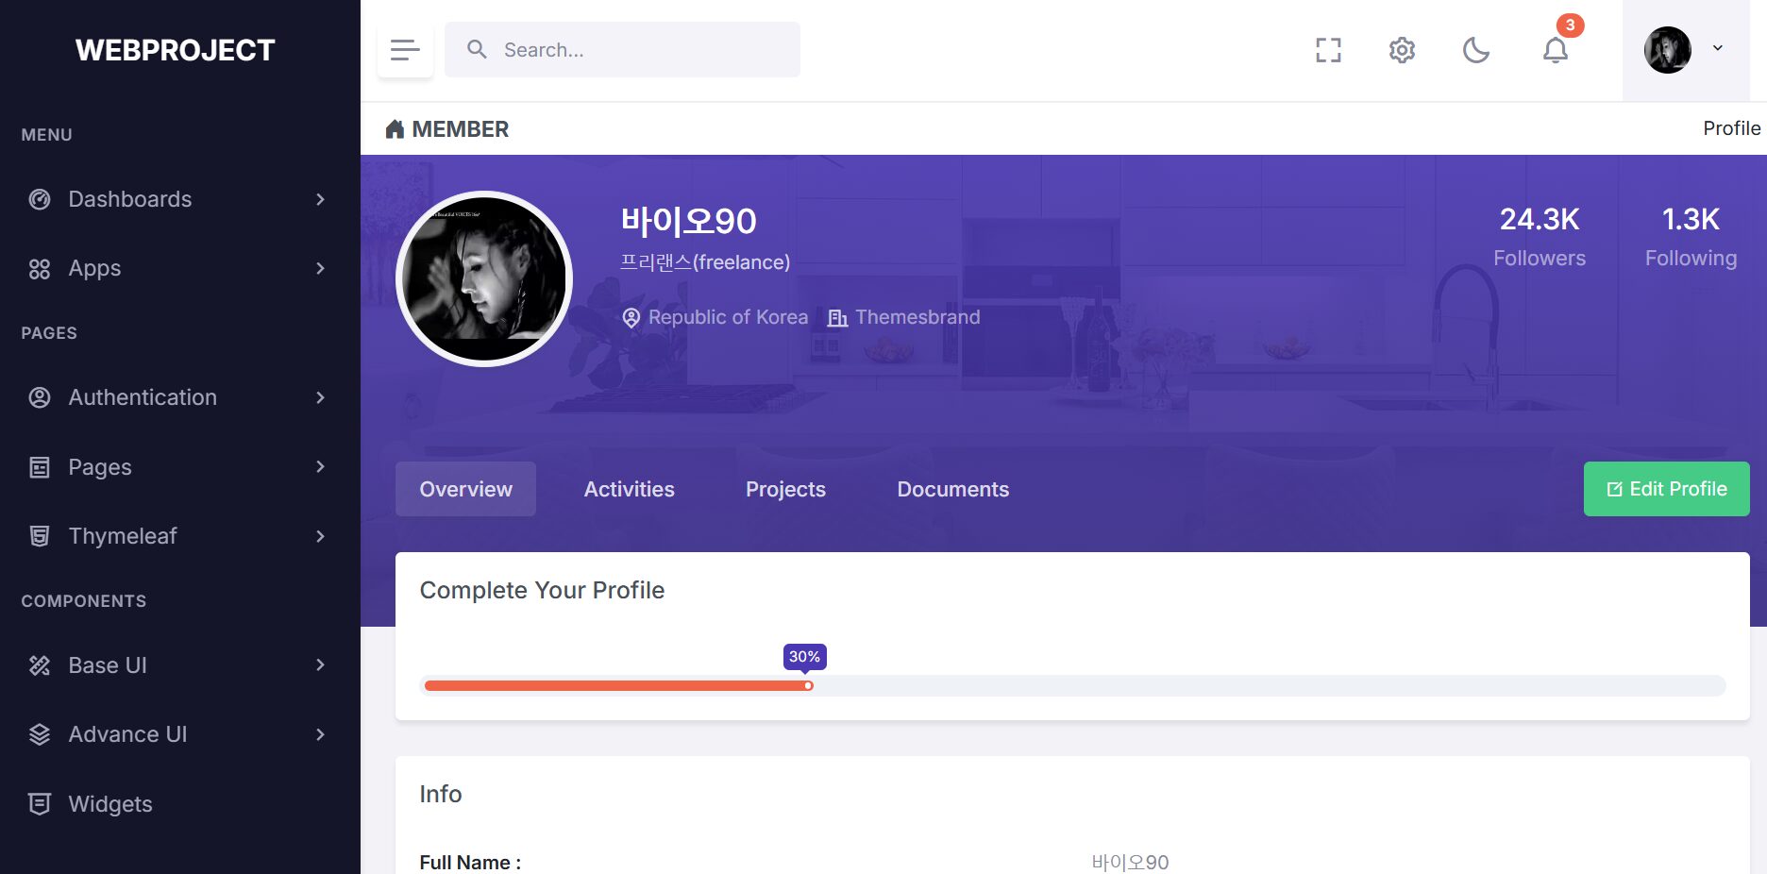The height and width of the screenshot is (874, 1767).
Task: Expand the Thymeleaf chevron
Action: tap(321, 536)
